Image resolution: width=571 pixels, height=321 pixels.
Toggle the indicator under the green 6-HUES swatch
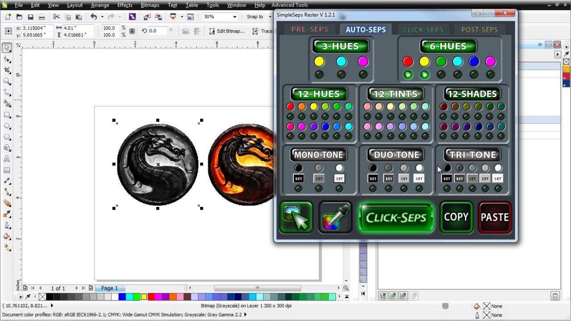[x=441, y=74]
